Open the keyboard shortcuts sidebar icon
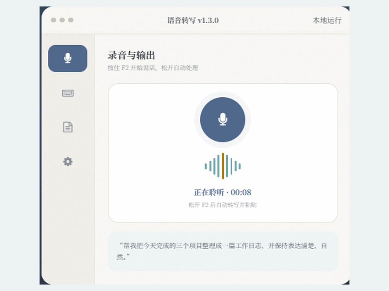 click(x=68, y=93)
